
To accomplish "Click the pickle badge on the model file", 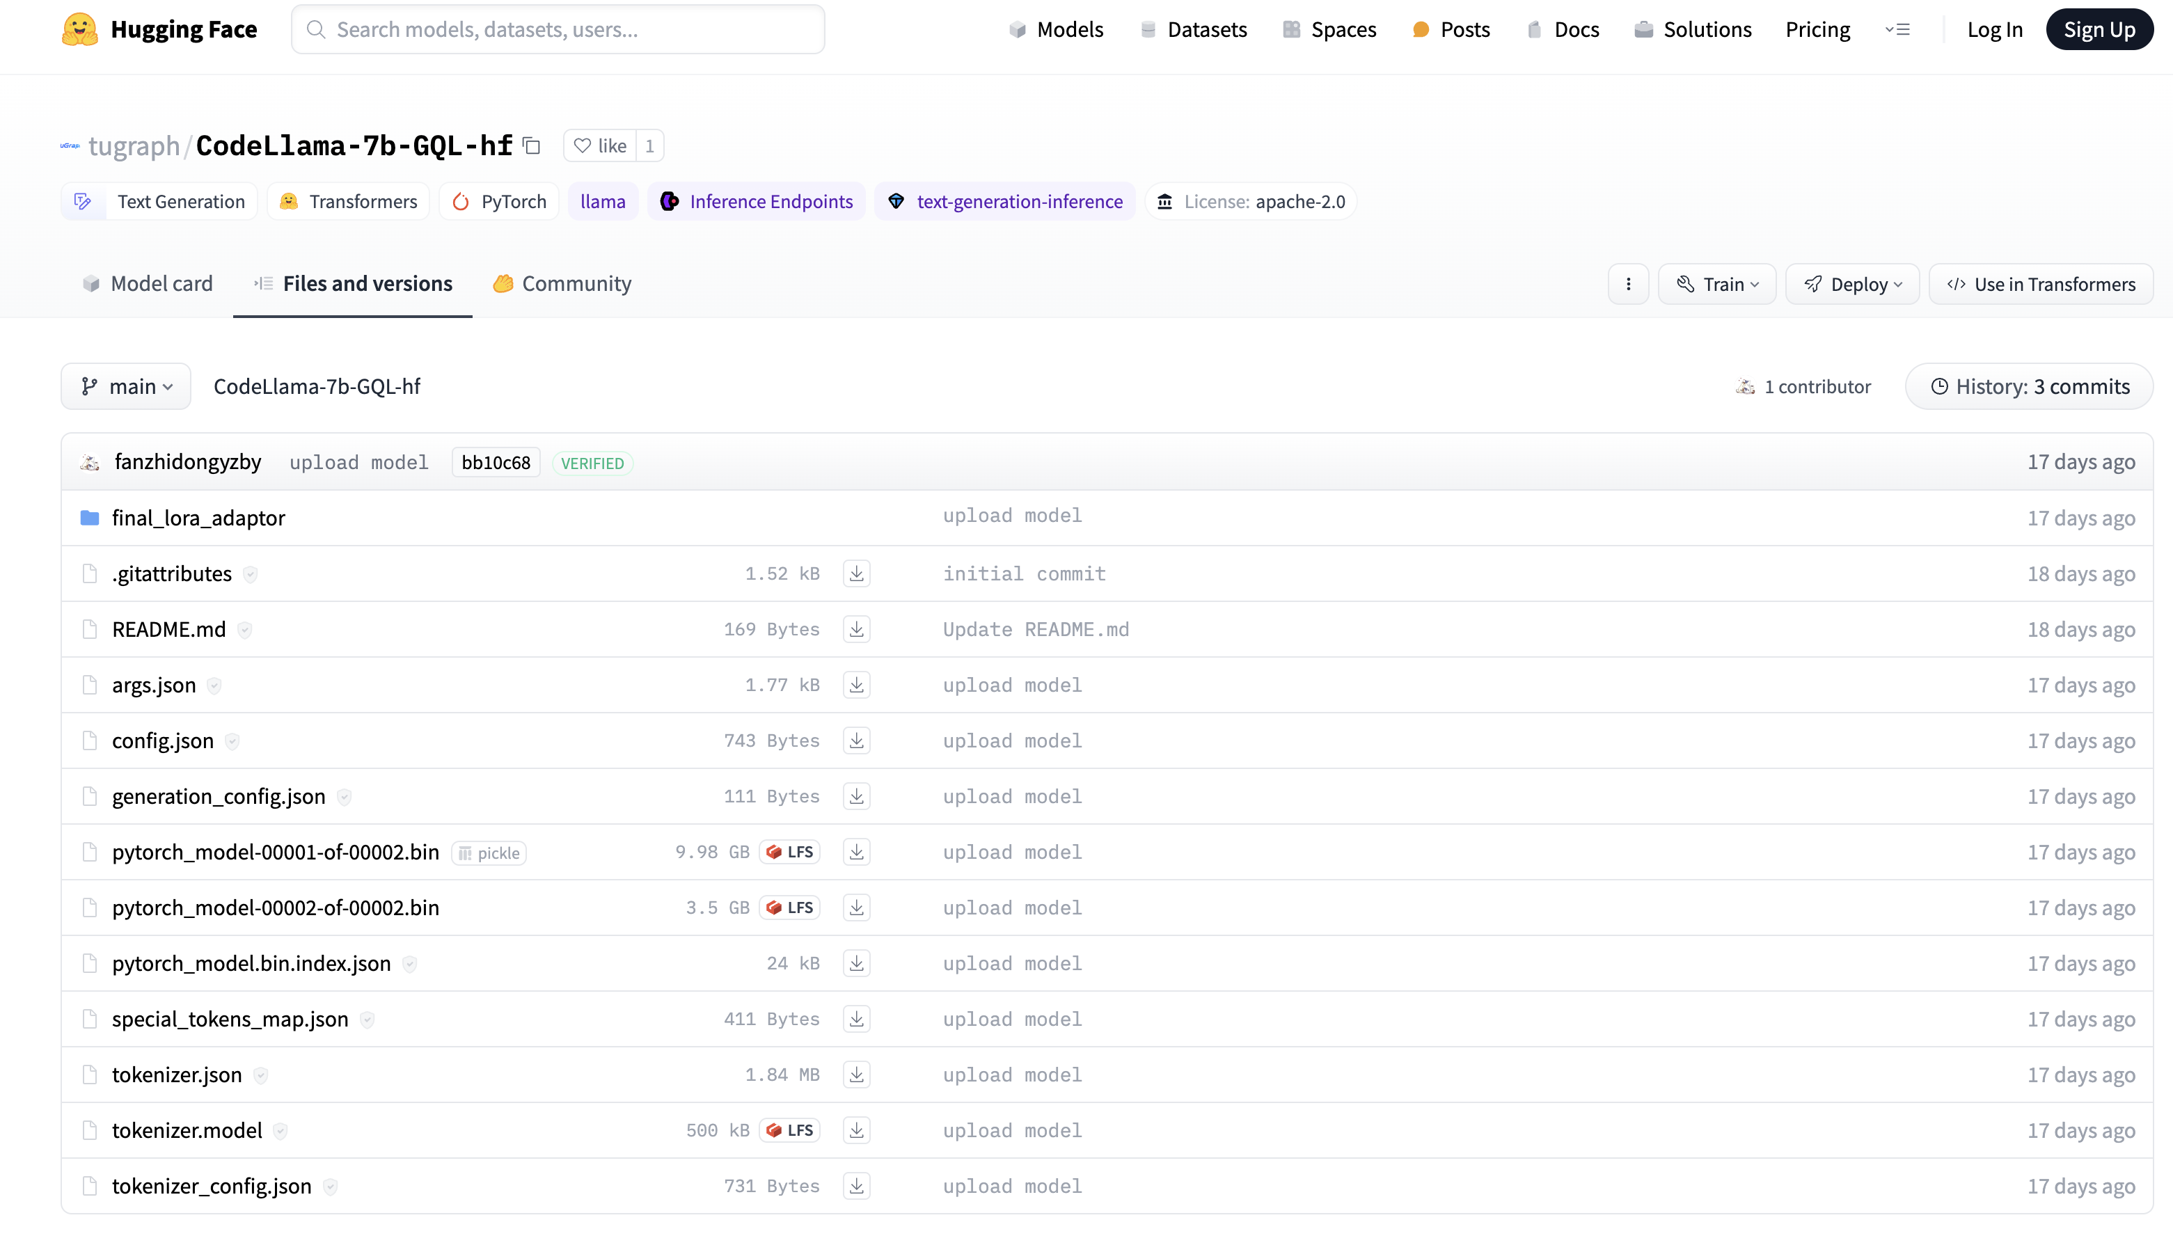I will [x=490, y=853].
